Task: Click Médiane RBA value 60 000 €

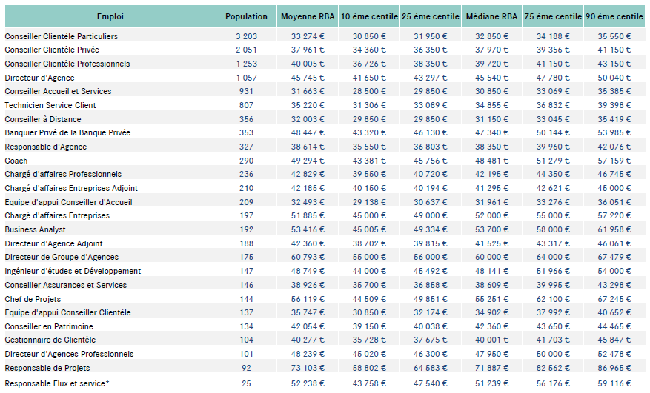Action: pos(491,258)
